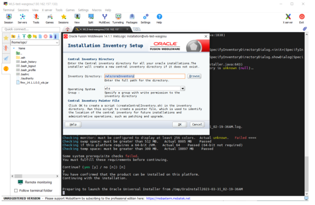Expand the /home/opc/ path dropdown
Image resolution: width=315 pixels, height=205 pixels.
click(57, 43)
